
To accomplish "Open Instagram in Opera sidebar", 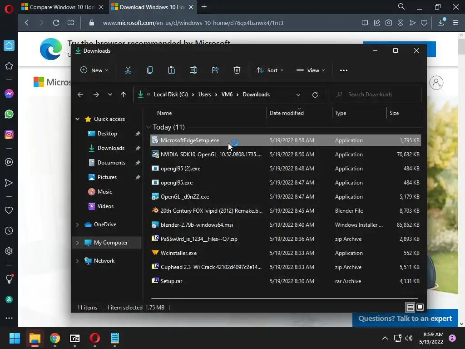I will click(x=9, y=135).
